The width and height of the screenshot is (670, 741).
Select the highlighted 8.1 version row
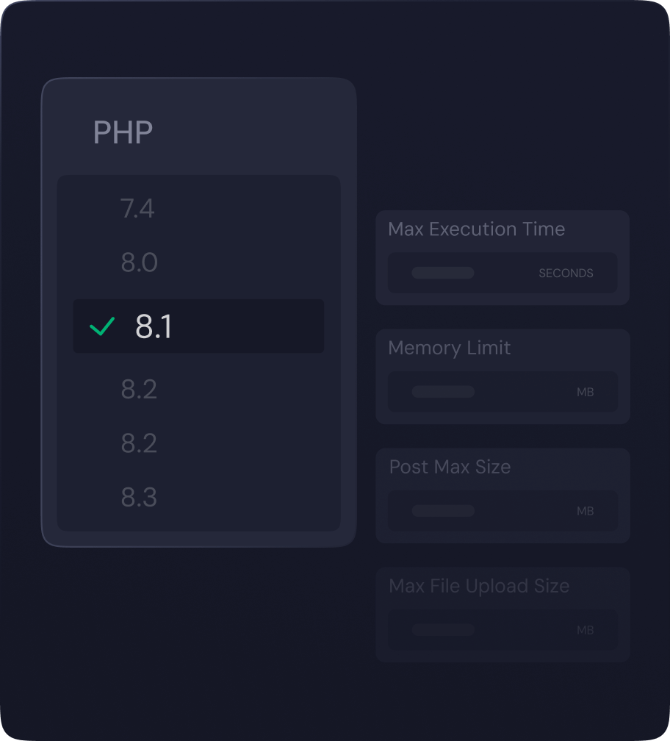198,326
